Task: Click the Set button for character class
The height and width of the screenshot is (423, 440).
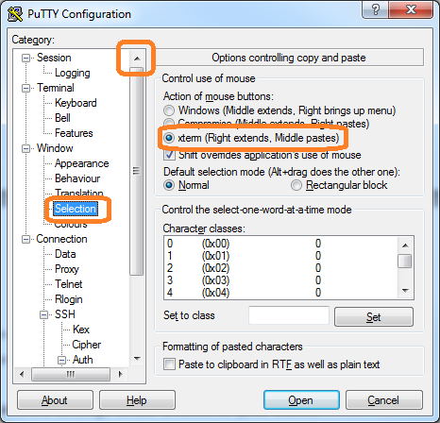Action: point(374,317)
